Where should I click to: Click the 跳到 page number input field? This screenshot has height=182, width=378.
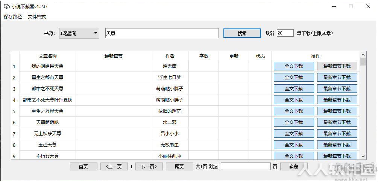(x=246, y=166)
